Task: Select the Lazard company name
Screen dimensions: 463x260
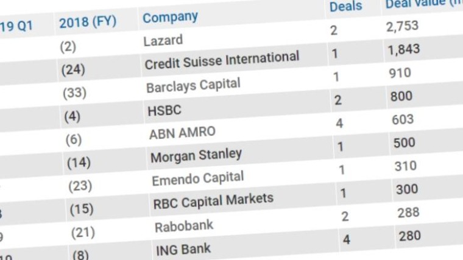Action: 163,41
